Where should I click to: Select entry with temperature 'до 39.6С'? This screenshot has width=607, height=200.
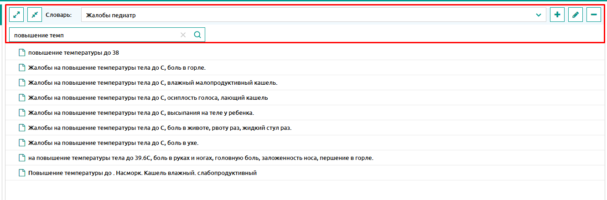click(x=201, y=158)
